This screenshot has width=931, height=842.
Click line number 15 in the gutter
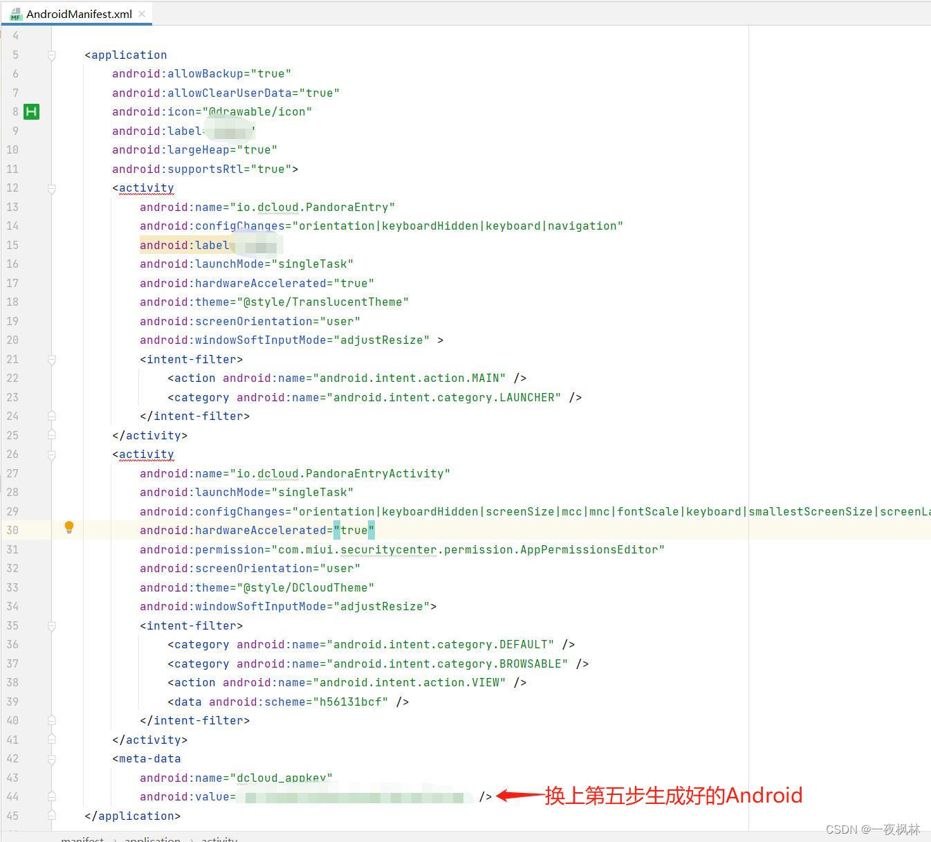click(12, 245)
